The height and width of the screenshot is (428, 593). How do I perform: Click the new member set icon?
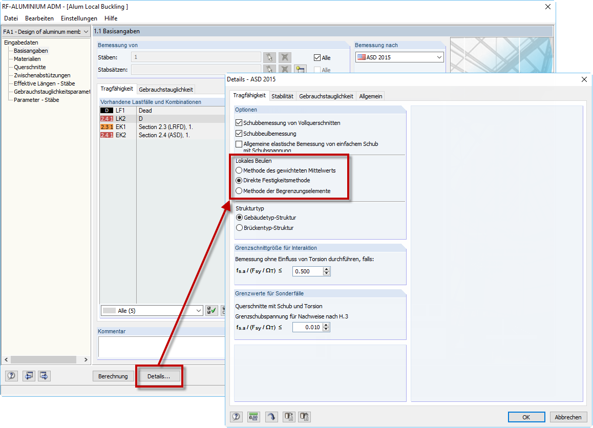[300, 69]
